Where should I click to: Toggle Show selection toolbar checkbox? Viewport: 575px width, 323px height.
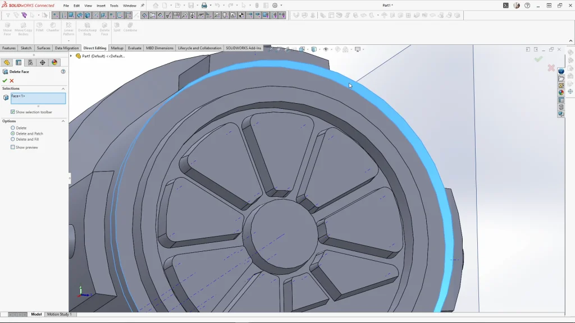pos(13,112)
